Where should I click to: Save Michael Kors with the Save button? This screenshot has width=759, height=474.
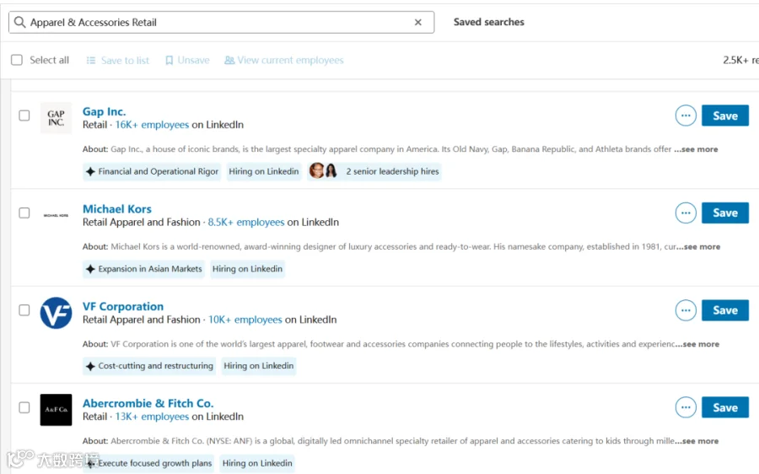tap(725, 213)
